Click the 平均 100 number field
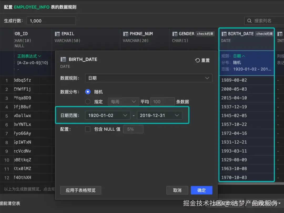 pos(163,102)
